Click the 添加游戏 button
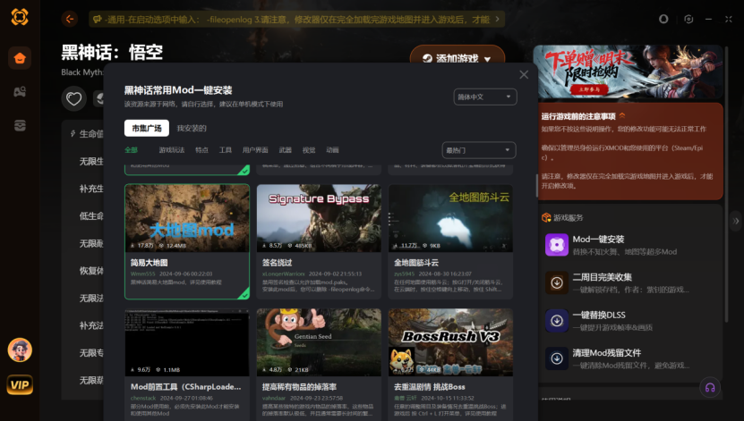Viewport: 744px width, 421px height. pos(457,59)
